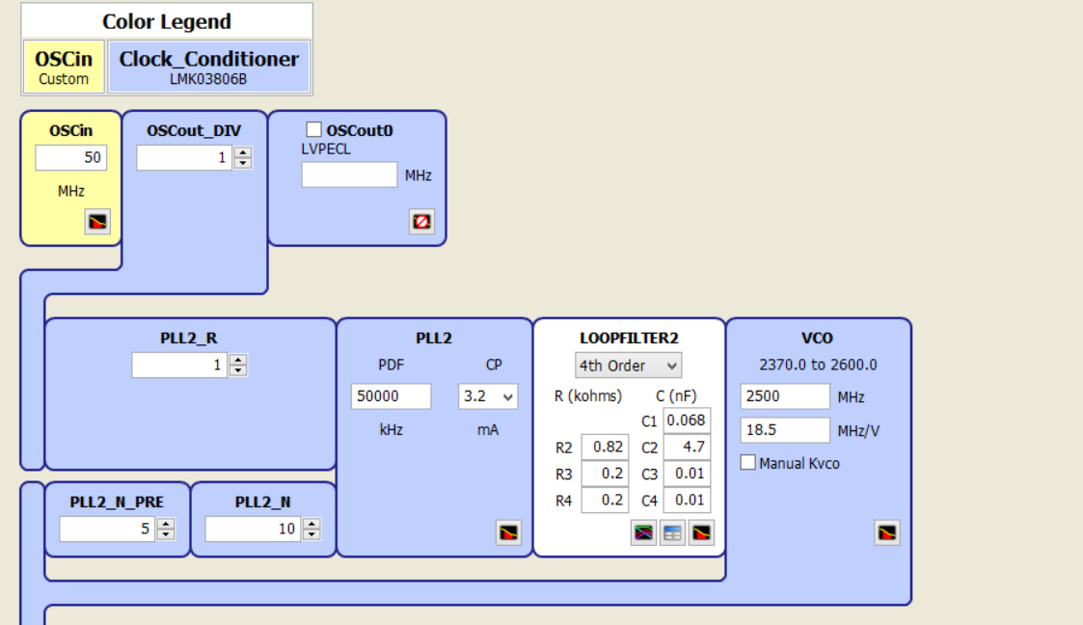Click the VCO 2500 MHz field
Image resolution: width=1083 pixels, height=625 pixels.
(x=785, y=396)
